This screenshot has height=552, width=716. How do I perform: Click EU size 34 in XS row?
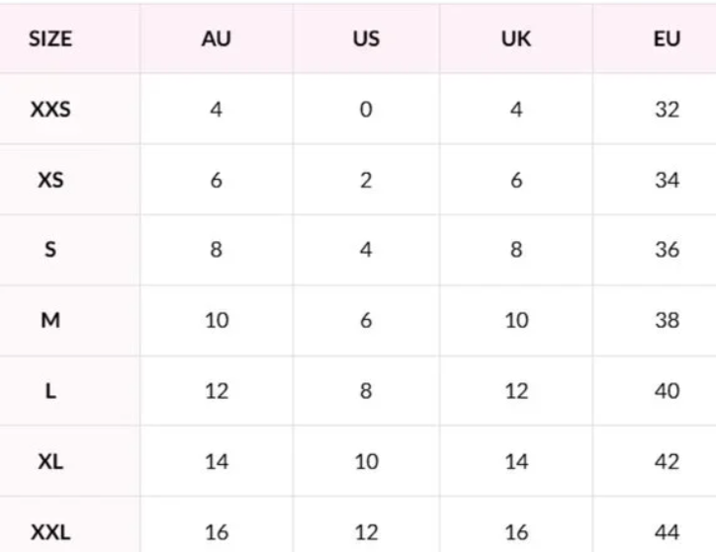pos(668,181)
